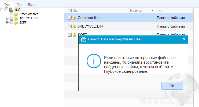This screenshot has width=199, height=107.
Task: Click $RECYCLE.BIN folder icon in list
Action: pos(74,26)
